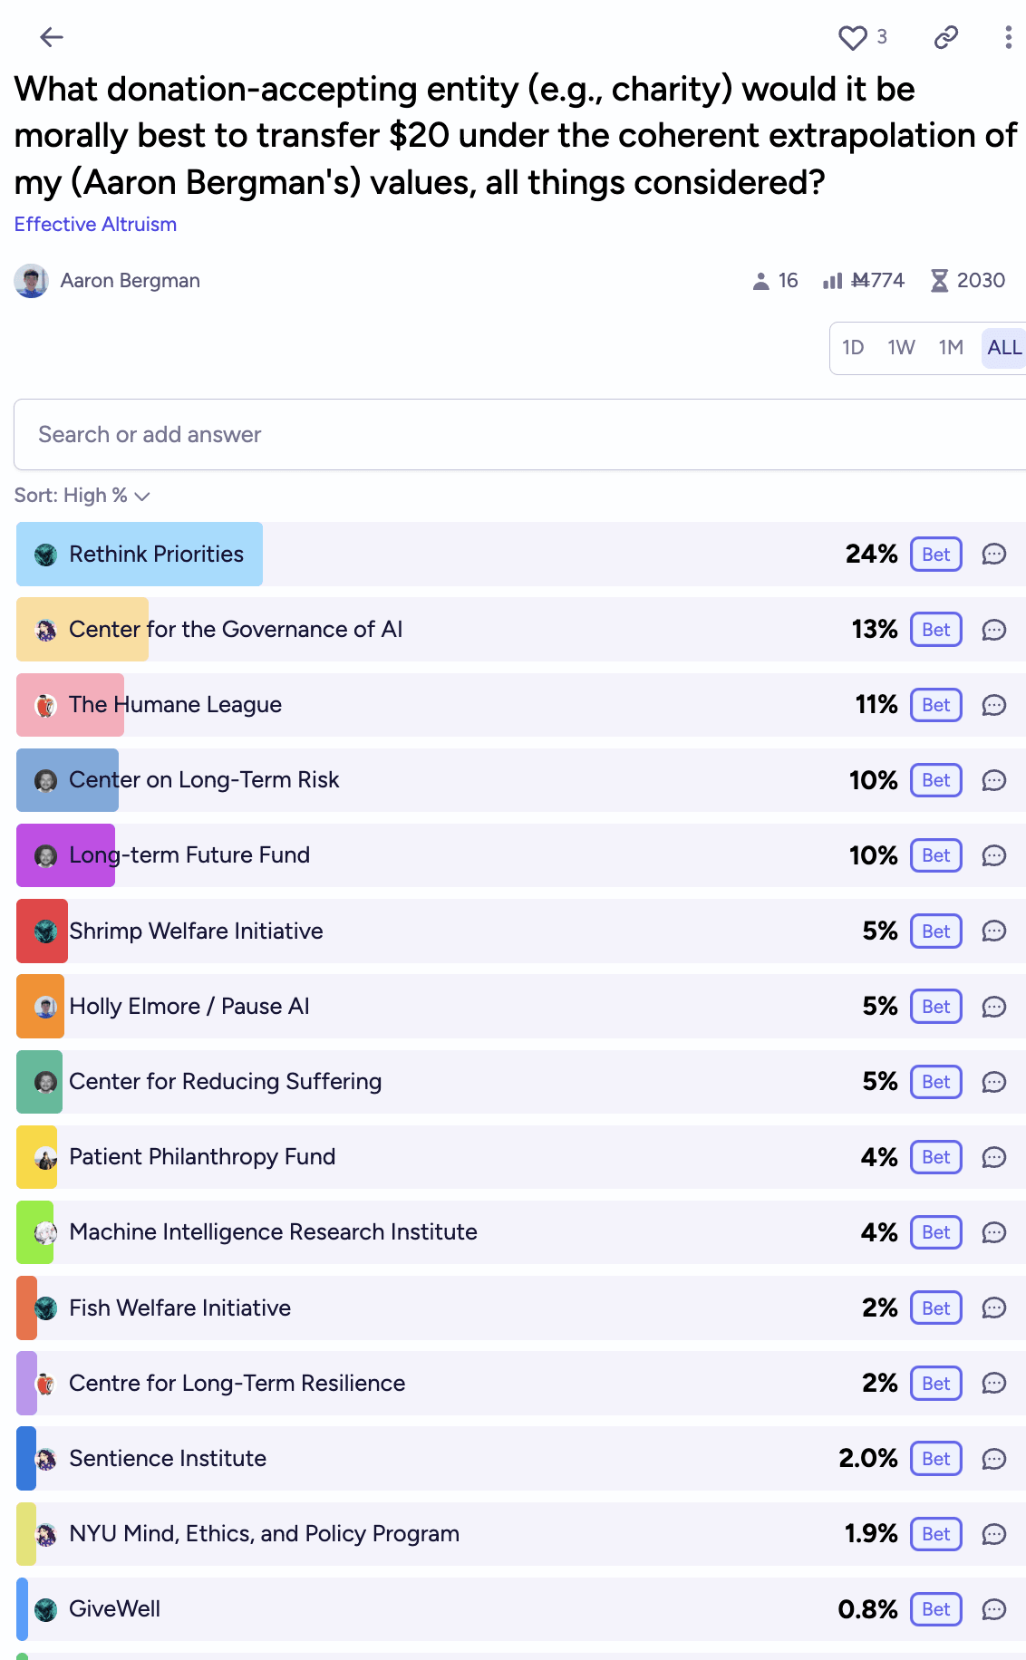Open the three-dot more options menu

[1008, 37]
